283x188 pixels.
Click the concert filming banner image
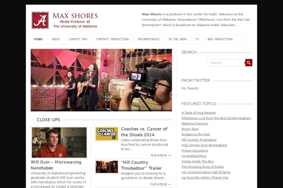(101, 80)
